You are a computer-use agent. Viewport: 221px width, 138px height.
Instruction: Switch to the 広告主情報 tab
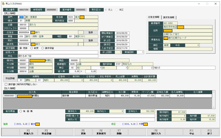(153, 17)
